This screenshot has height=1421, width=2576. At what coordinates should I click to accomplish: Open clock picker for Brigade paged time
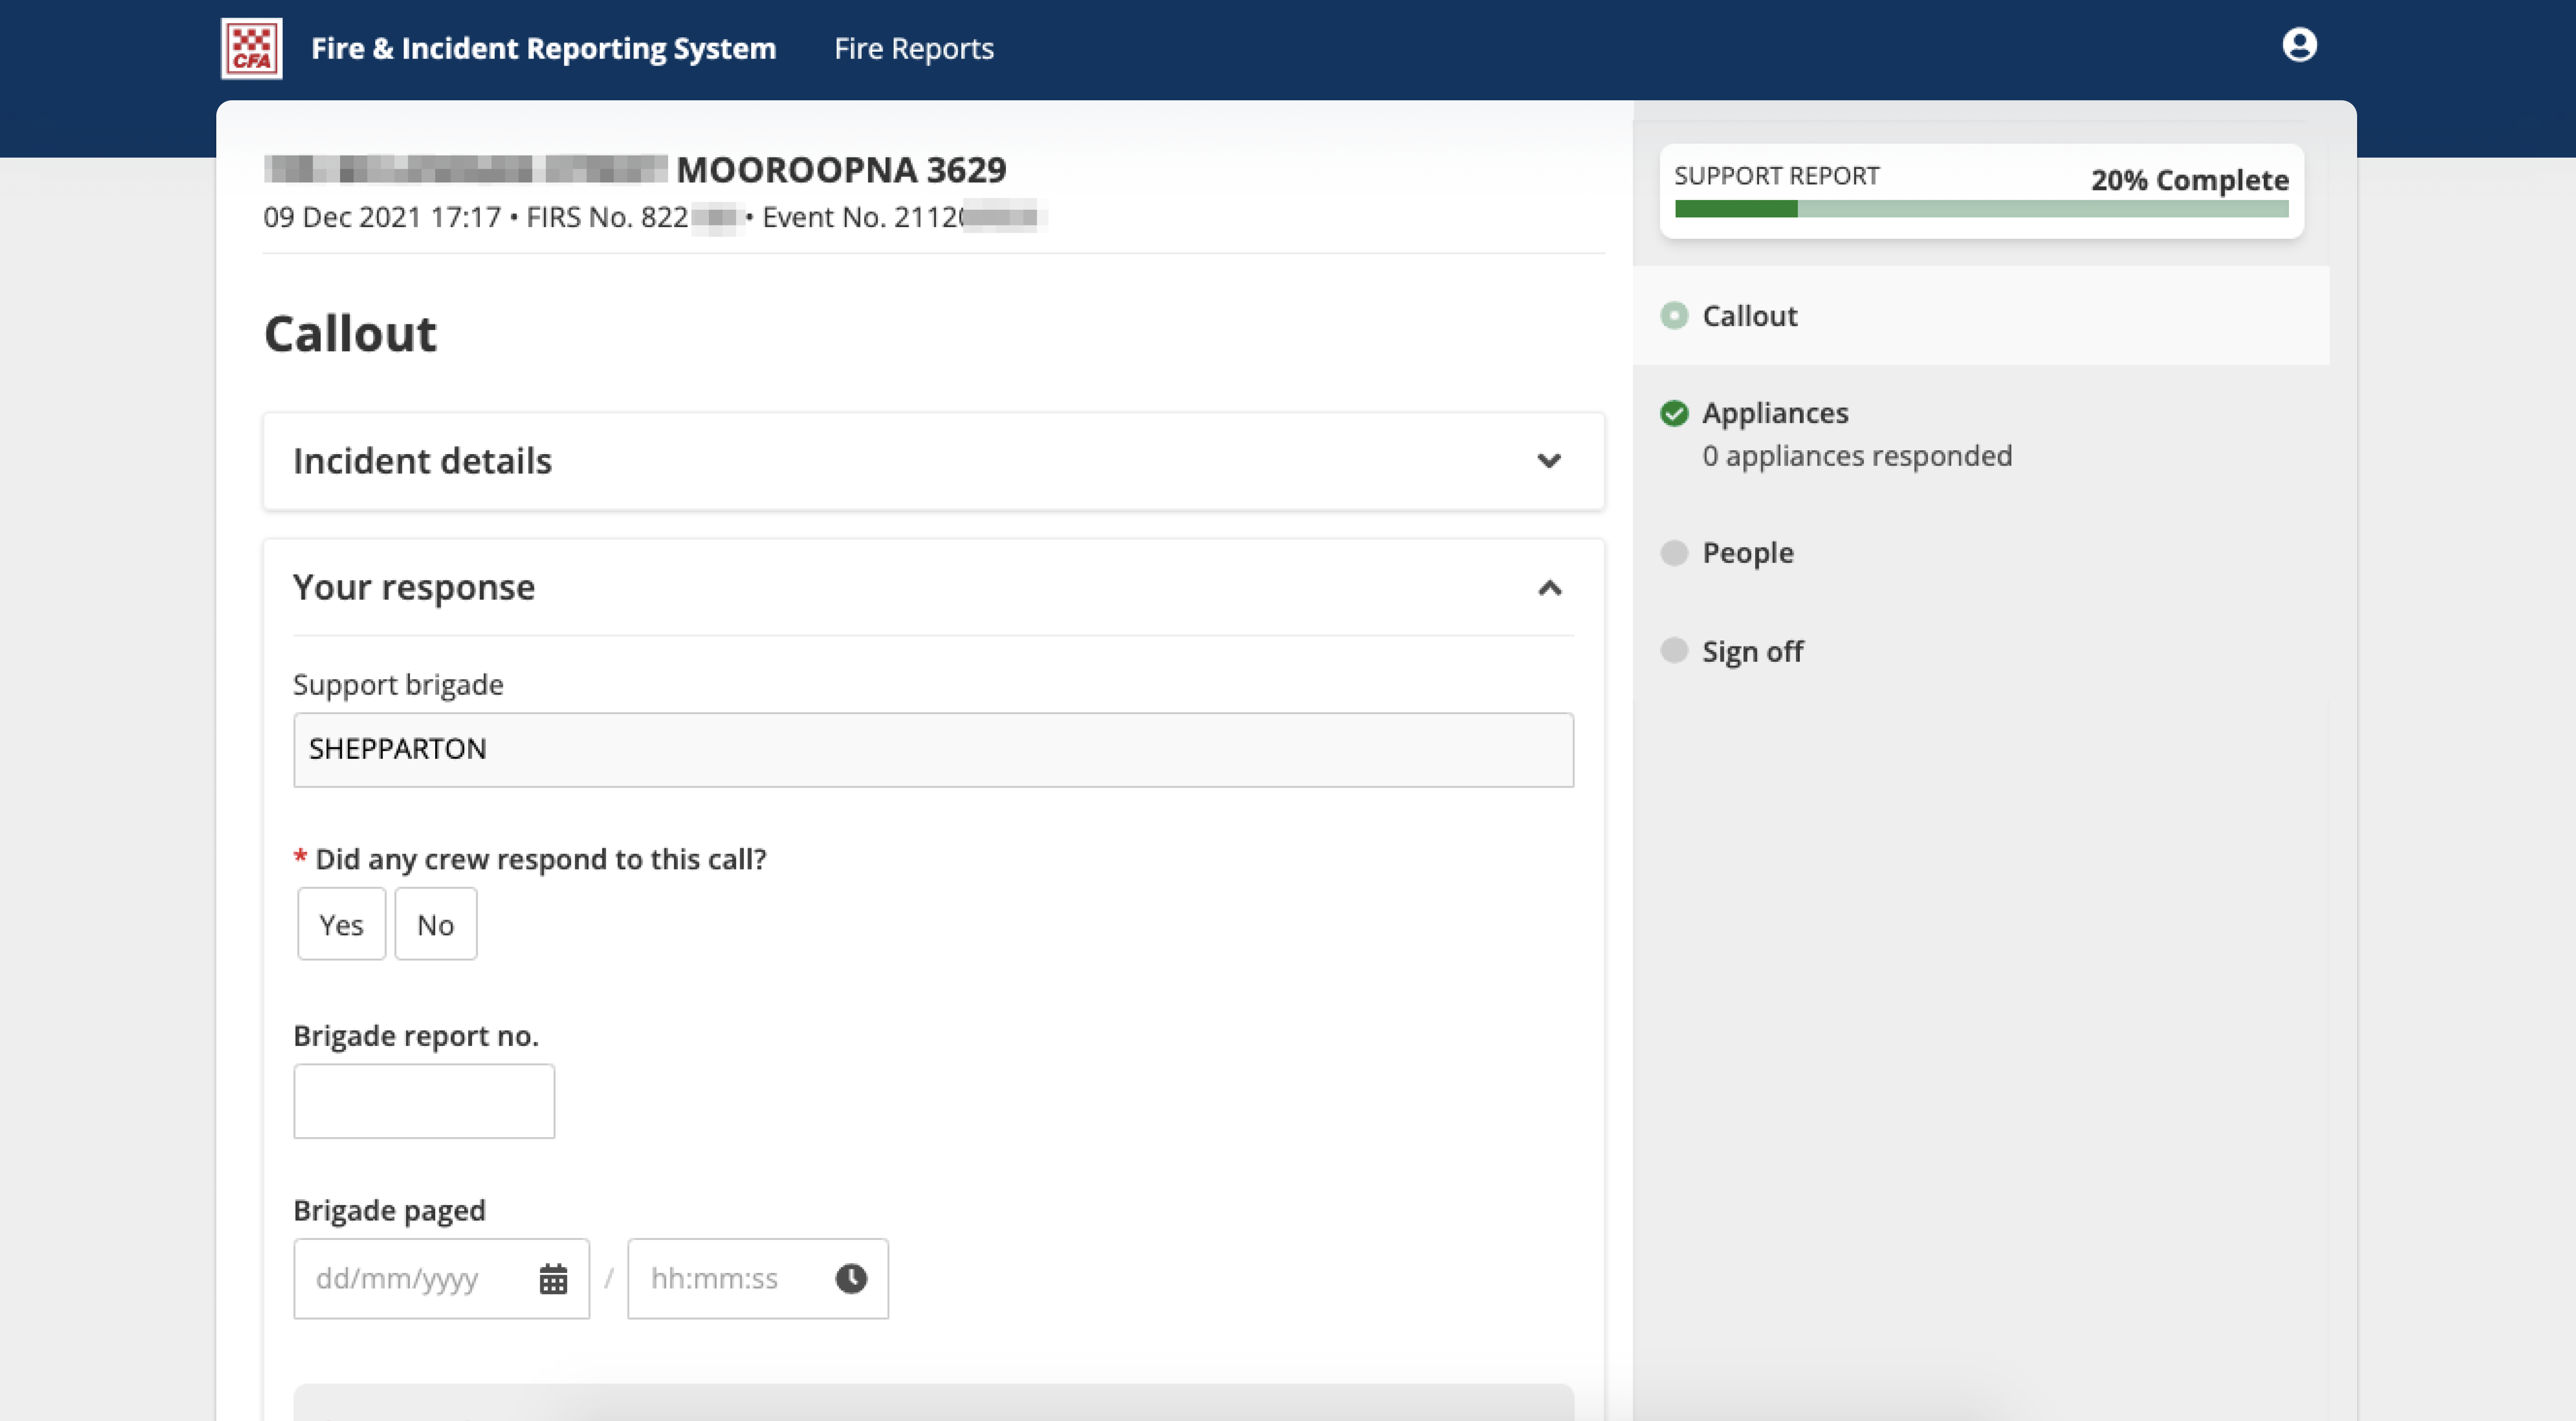point(851,1278)
